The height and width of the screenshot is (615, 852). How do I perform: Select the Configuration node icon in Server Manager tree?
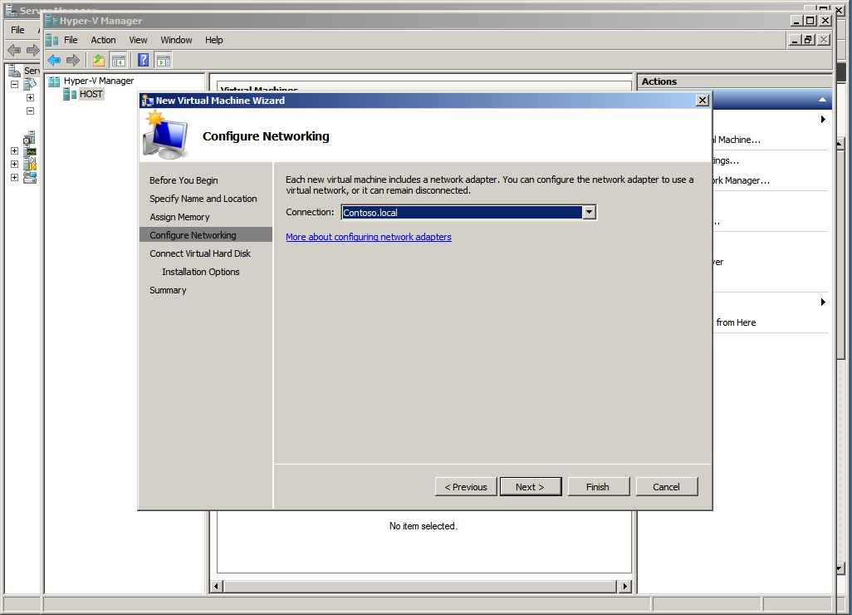(31, 165)
